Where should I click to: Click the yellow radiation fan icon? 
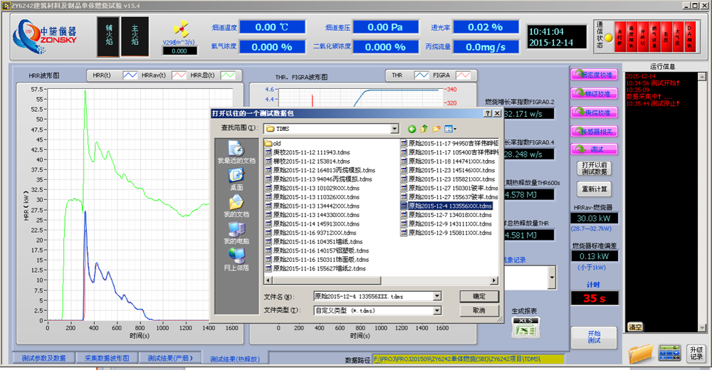(x=181, y=28)
